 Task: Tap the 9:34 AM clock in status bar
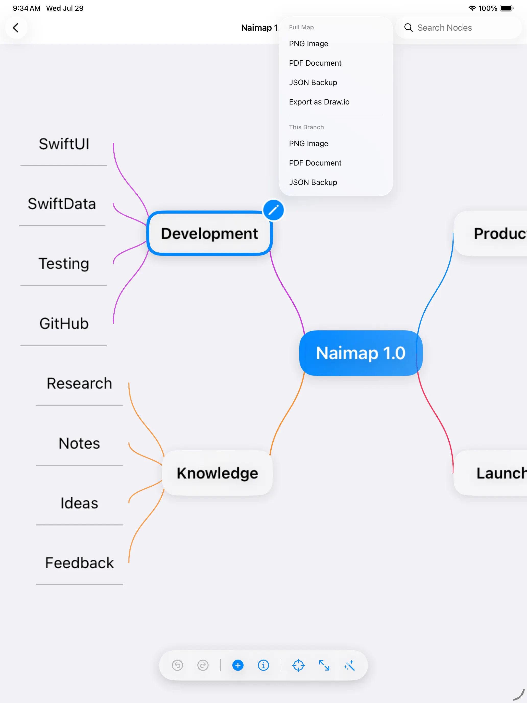(27, 8)
